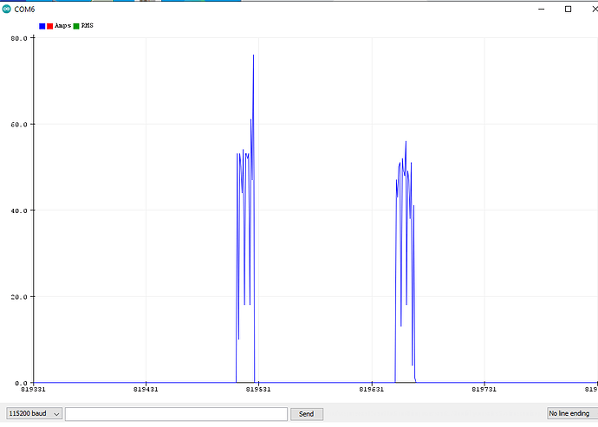598x427 pixels.
Task: Click the RMS legend label
Action: pos(87,25)
